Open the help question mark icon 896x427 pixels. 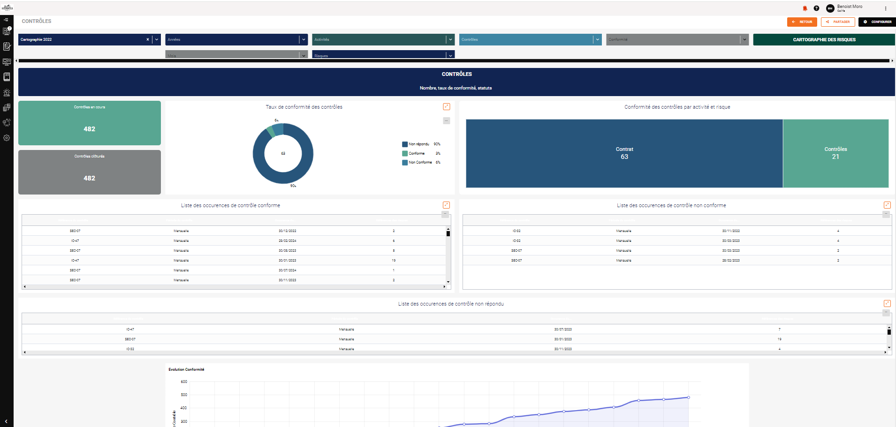pyautogui.click(x=816, y=8)
